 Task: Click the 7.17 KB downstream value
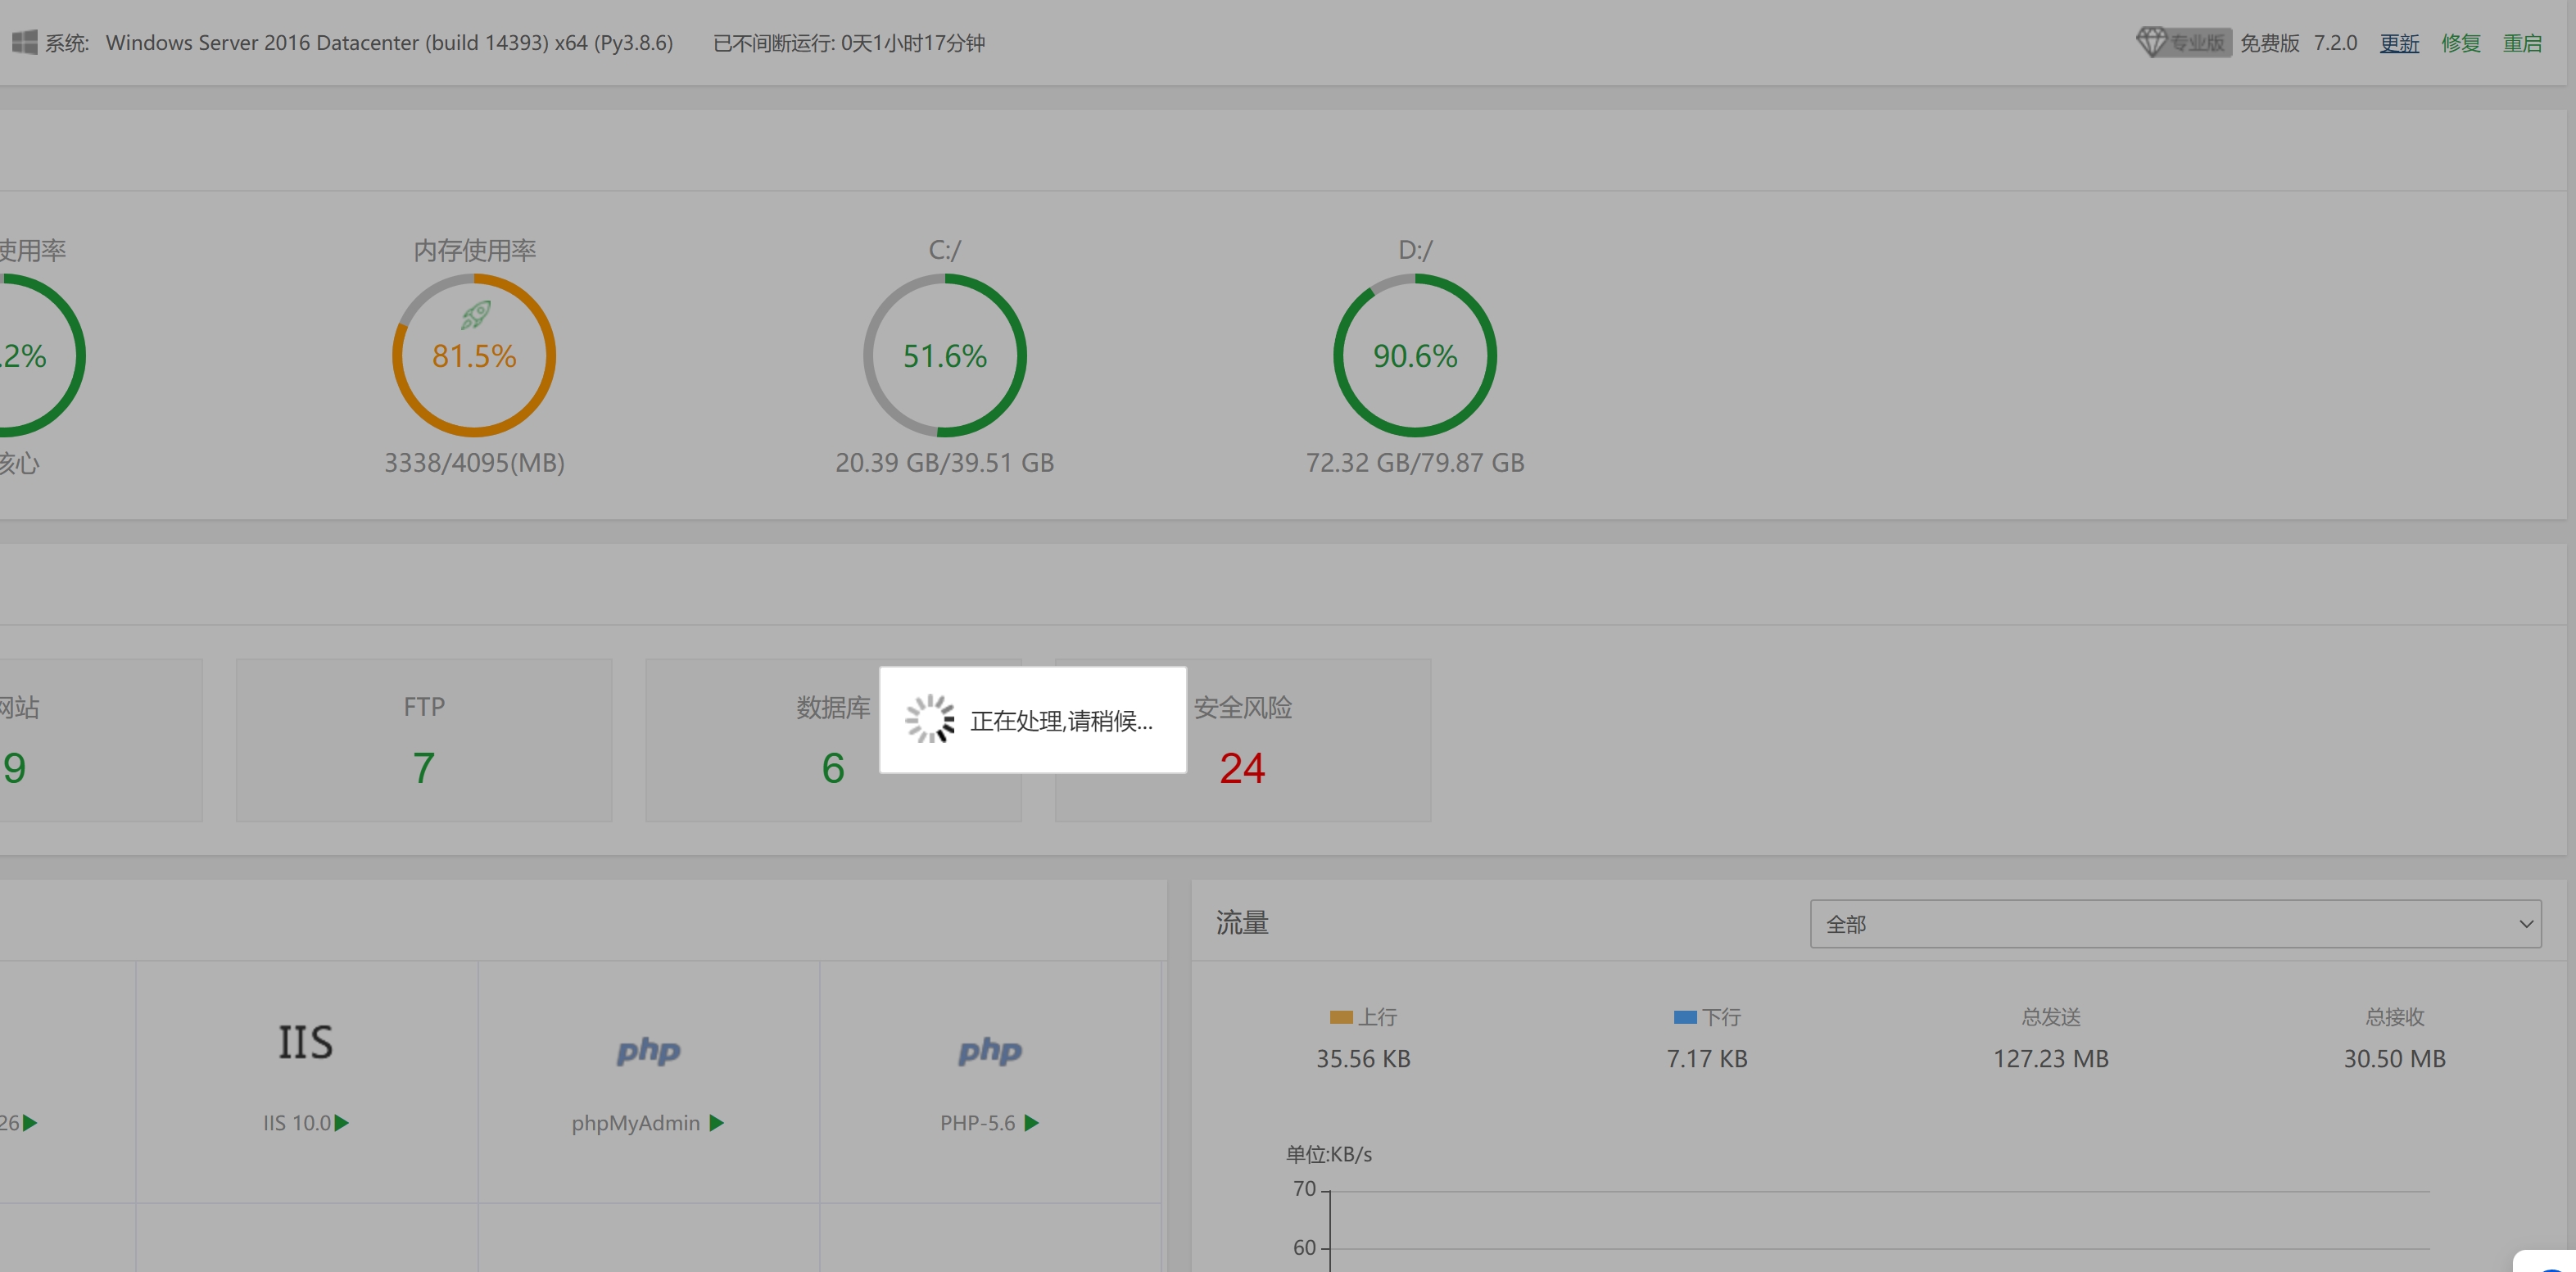(x=1707, y=1059)
